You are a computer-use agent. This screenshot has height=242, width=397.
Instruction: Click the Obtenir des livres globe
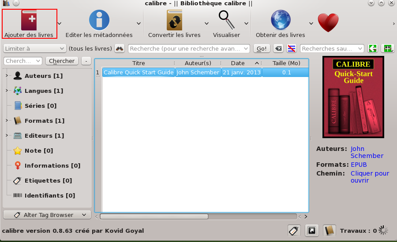tap(280, 20)
